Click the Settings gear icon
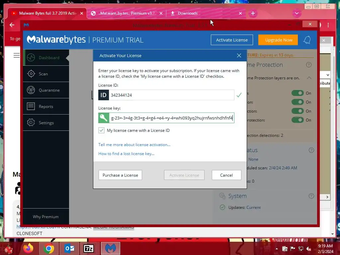The height and width of the screenshot is (255, 340). 31,123
